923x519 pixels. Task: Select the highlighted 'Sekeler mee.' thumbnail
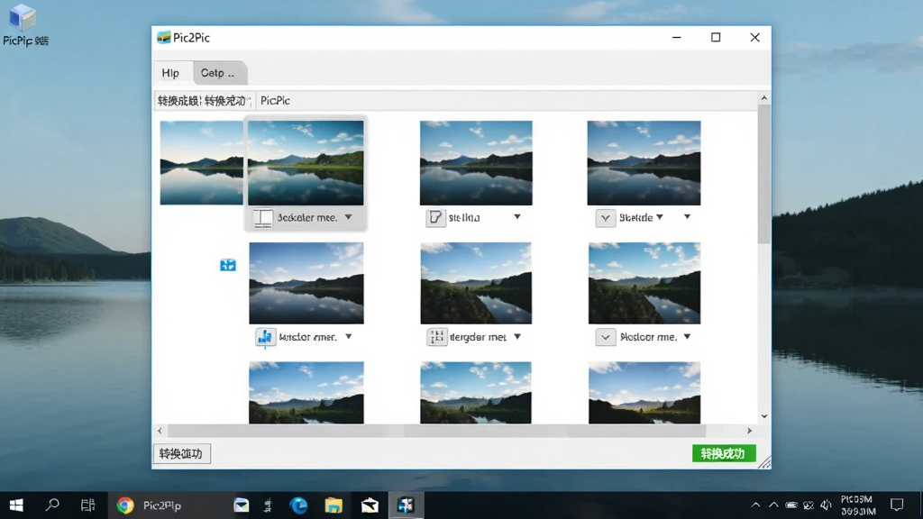click(306, 163)
